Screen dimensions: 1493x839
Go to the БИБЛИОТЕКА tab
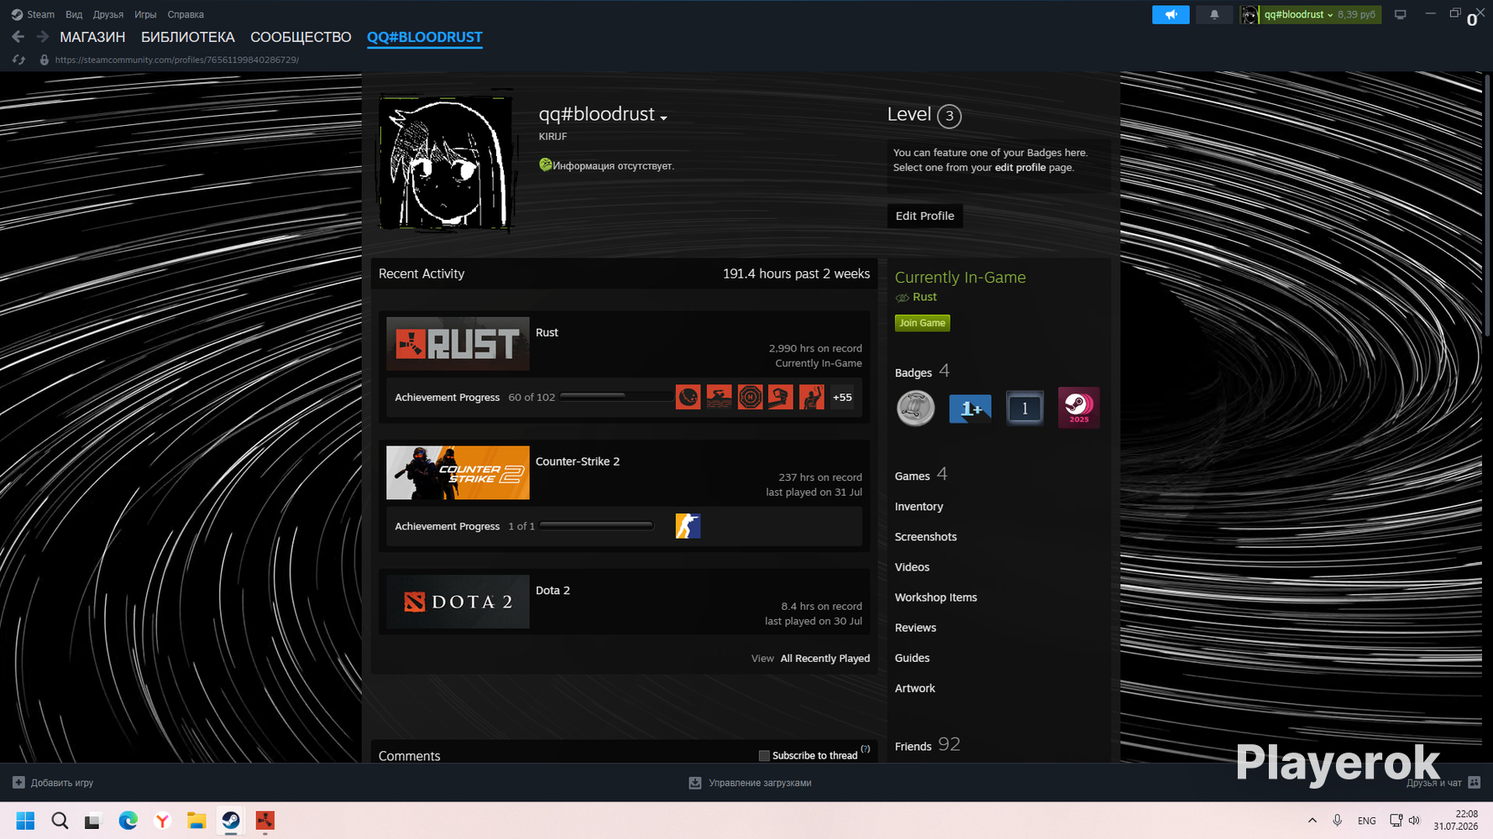(x=188, y=37)
